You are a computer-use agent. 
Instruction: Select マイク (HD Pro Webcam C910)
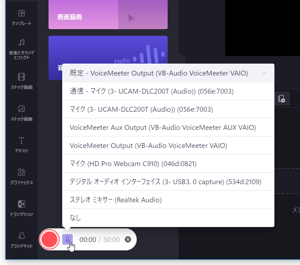pyautogui.click(x=168, y=163)
